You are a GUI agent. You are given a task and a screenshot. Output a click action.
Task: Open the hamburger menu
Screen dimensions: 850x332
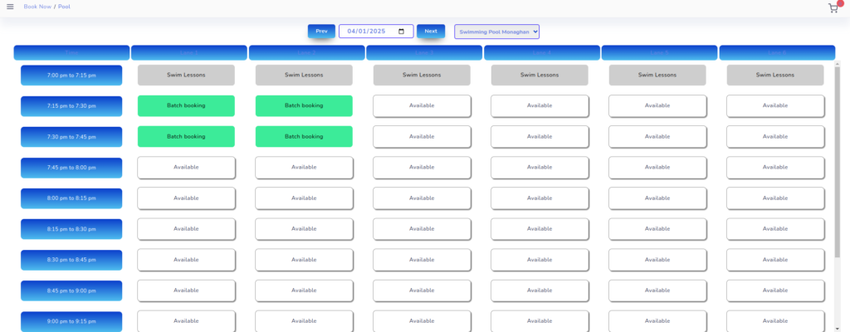(10, 7)
